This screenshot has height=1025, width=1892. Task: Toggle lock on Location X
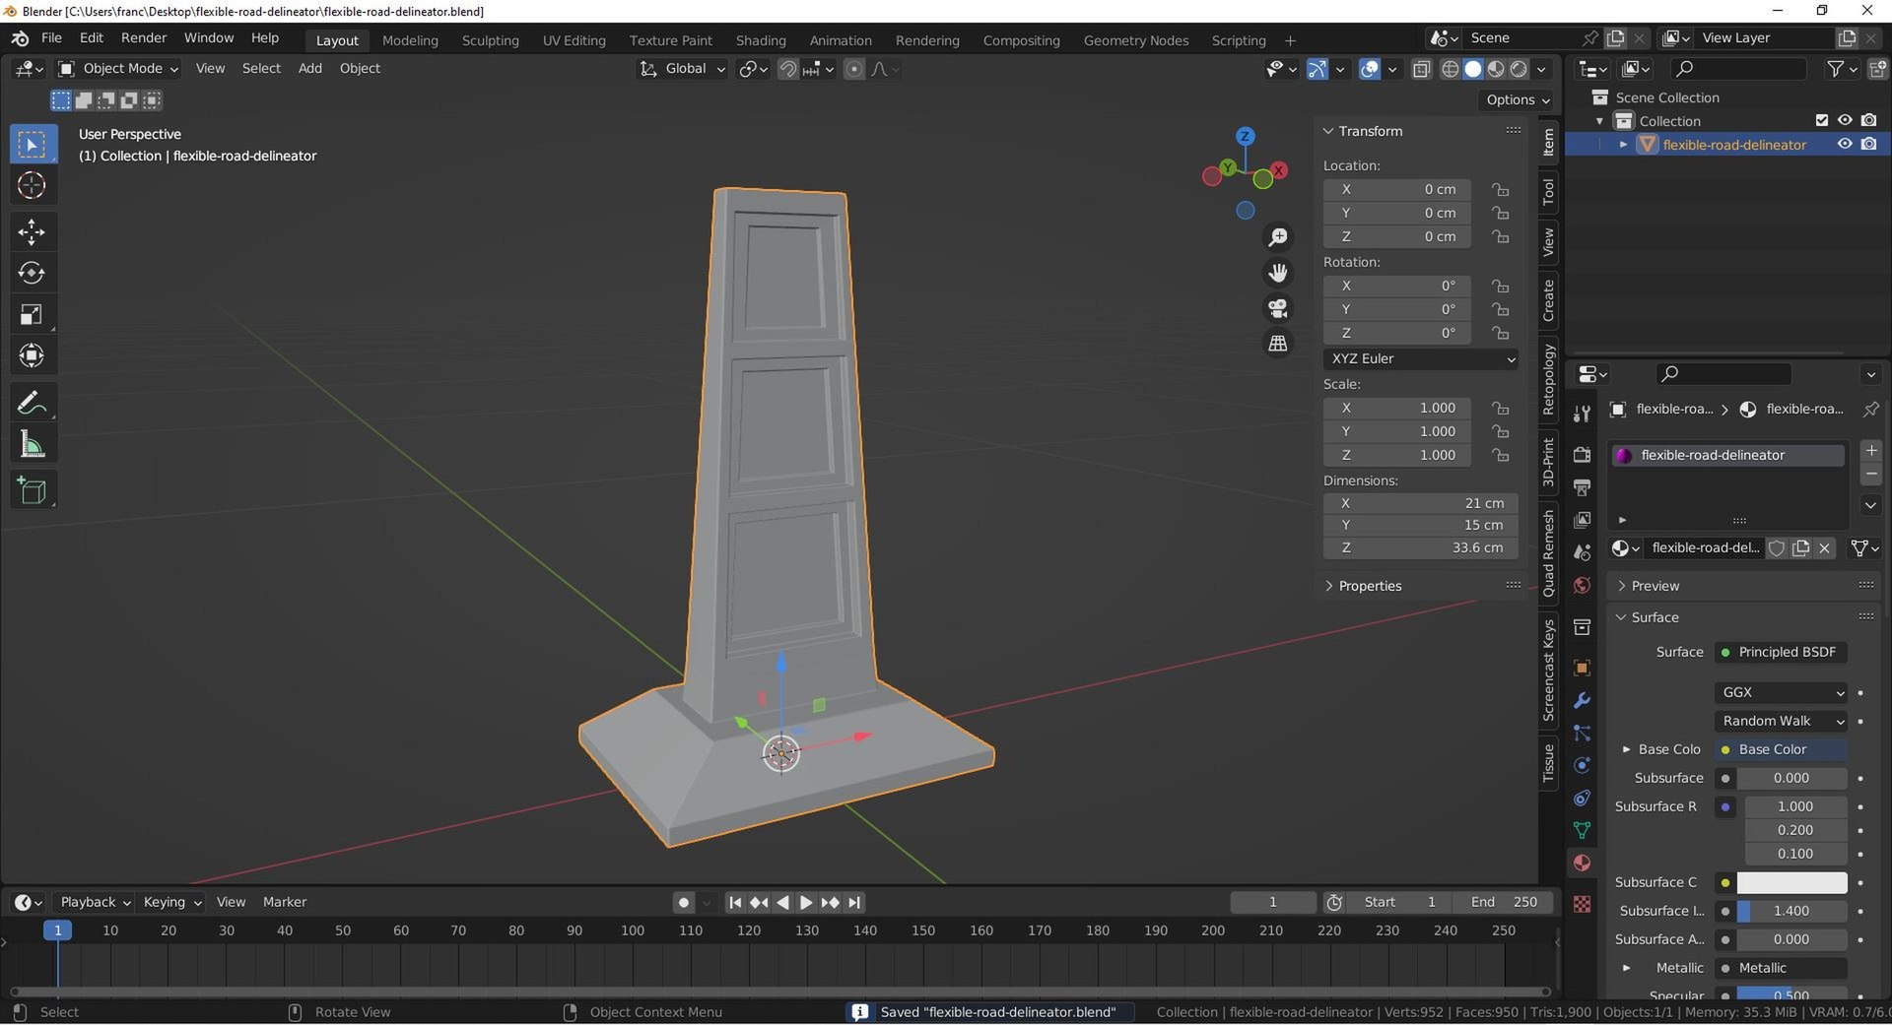tap(1500, 189)
